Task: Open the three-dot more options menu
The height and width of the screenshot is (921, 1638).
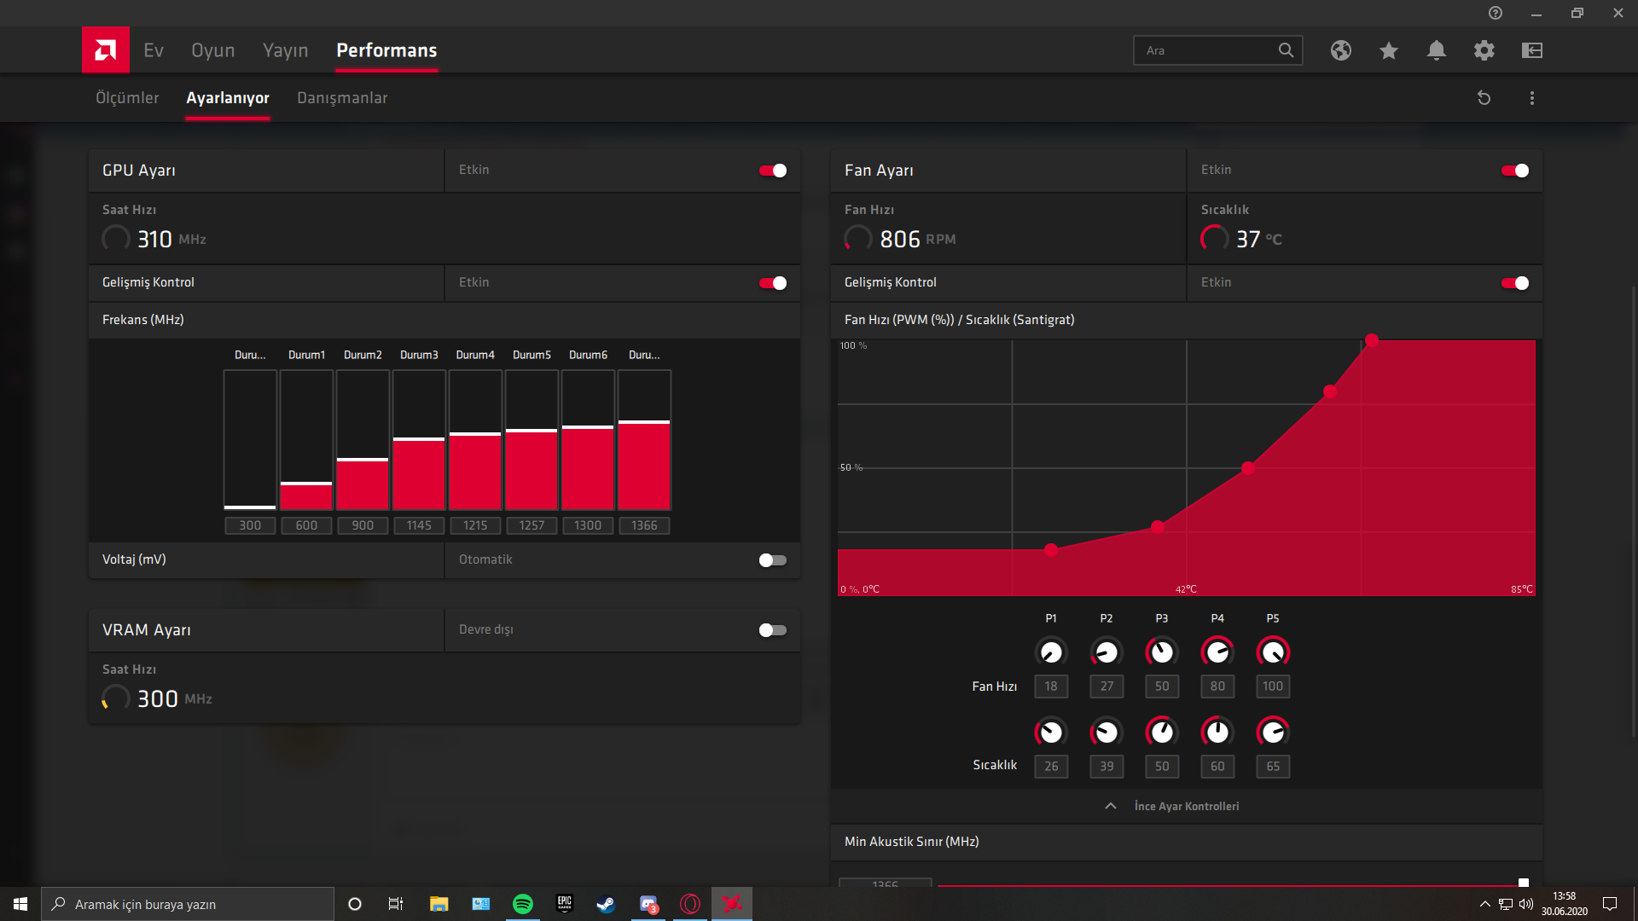Action: pyautogui.click(x=1532, y=98)
